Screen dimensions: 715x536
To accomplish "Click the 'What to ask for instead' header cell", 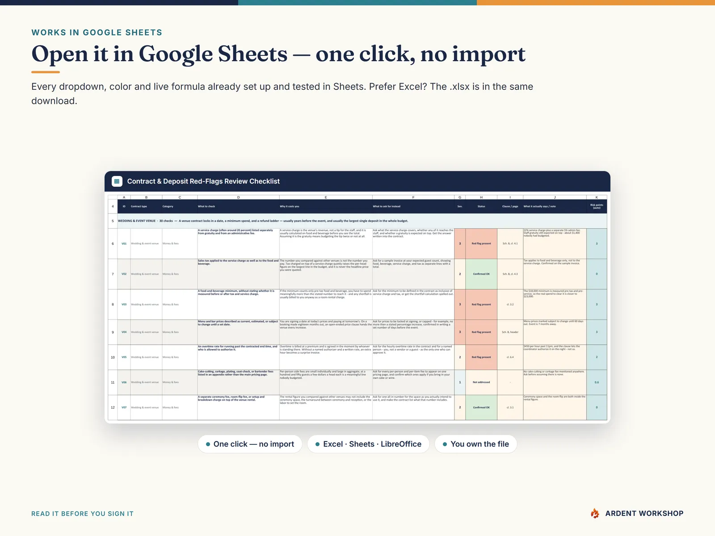I will 413,206.
